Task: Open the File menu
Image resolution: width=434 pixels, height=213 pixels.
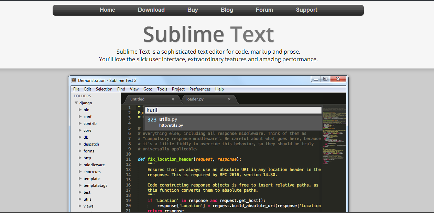Action: click(x=76, y=89)
